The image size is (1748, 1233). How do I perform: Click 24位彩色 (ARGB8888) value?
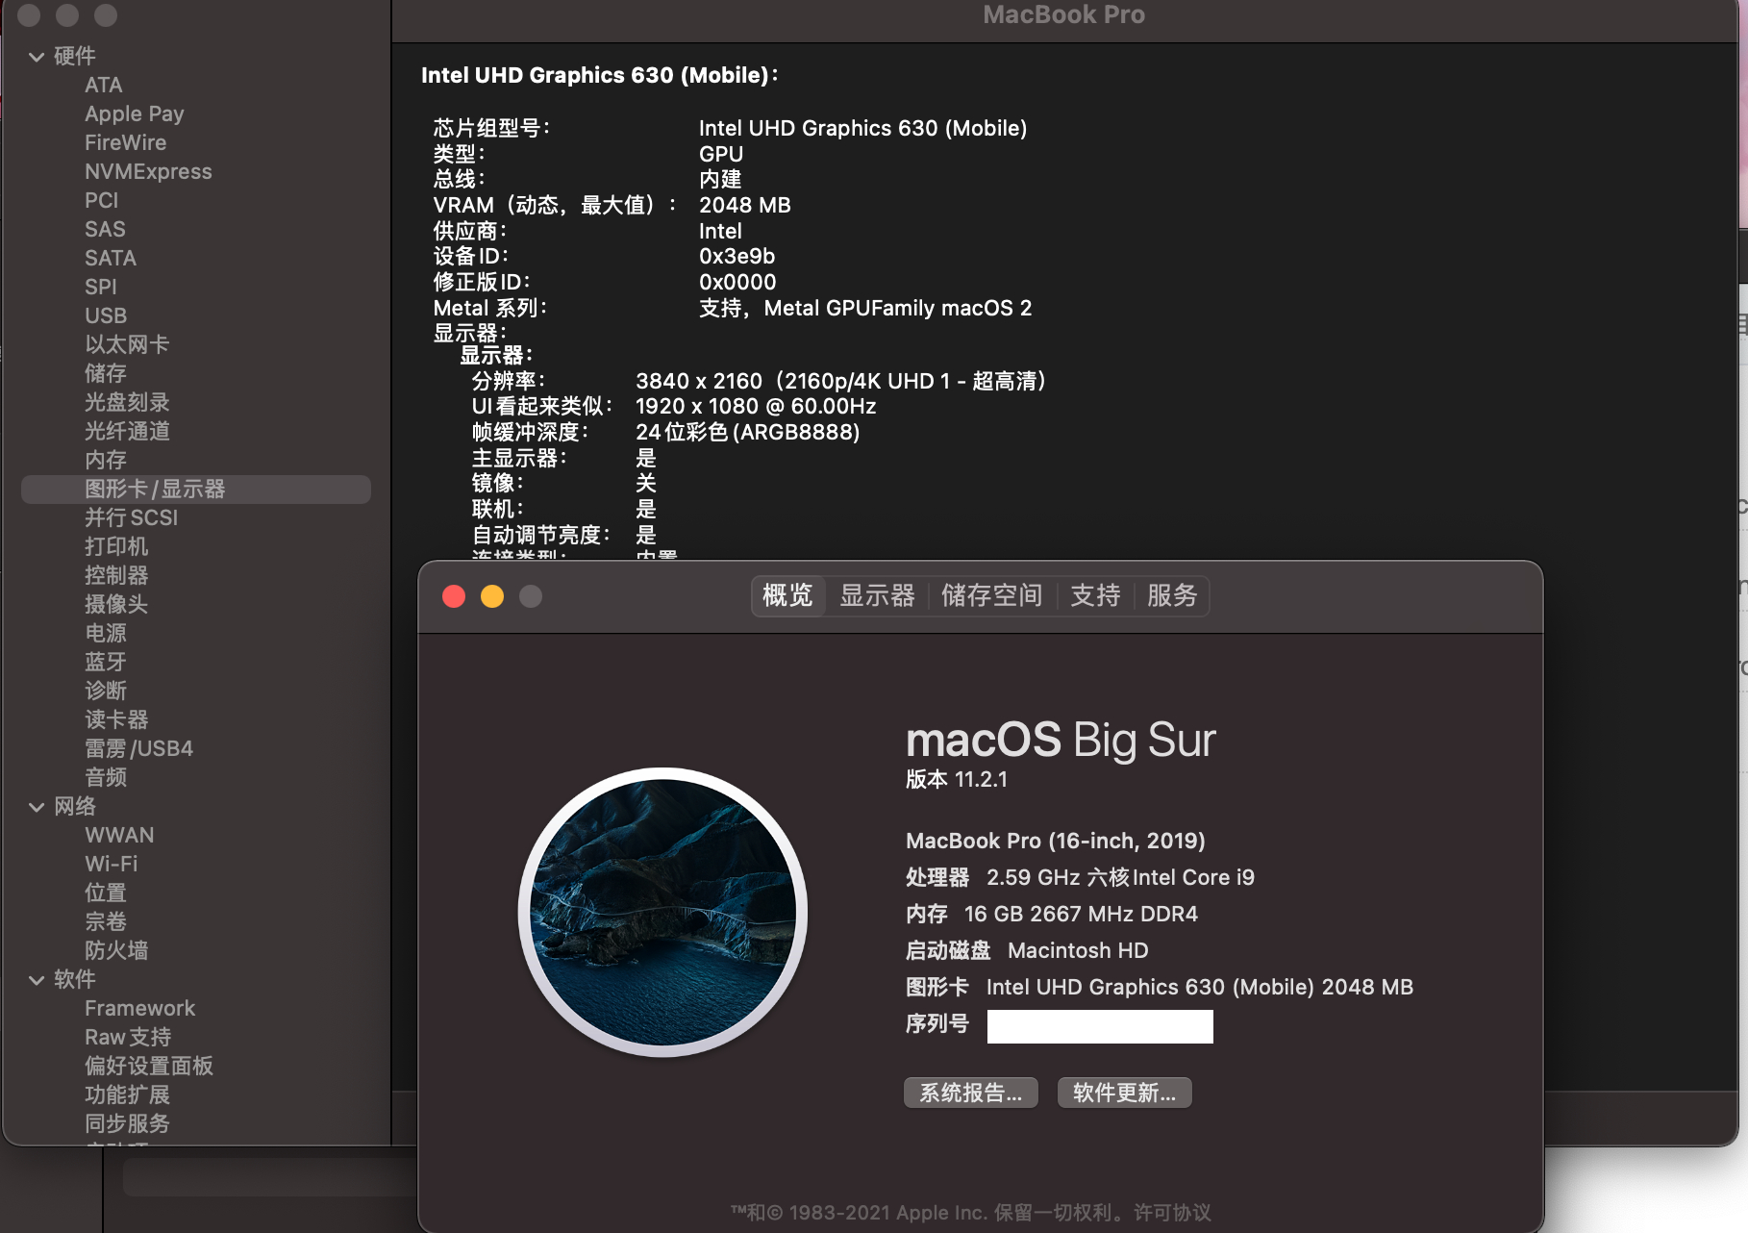pos(748,432)
